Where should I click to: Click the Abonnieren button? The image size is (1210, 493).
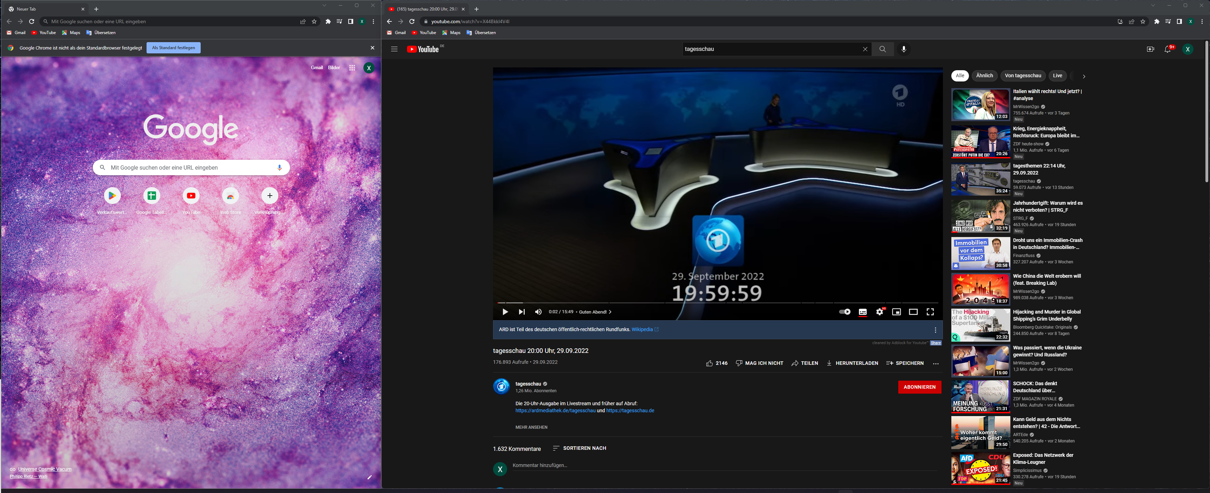click(919, 387)
